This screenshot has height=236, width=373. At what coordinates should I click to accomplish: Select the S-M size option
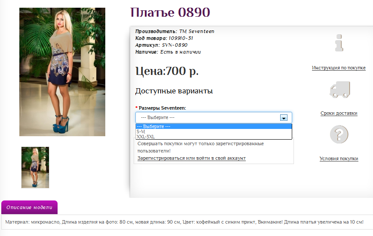(x=214, y=131)
